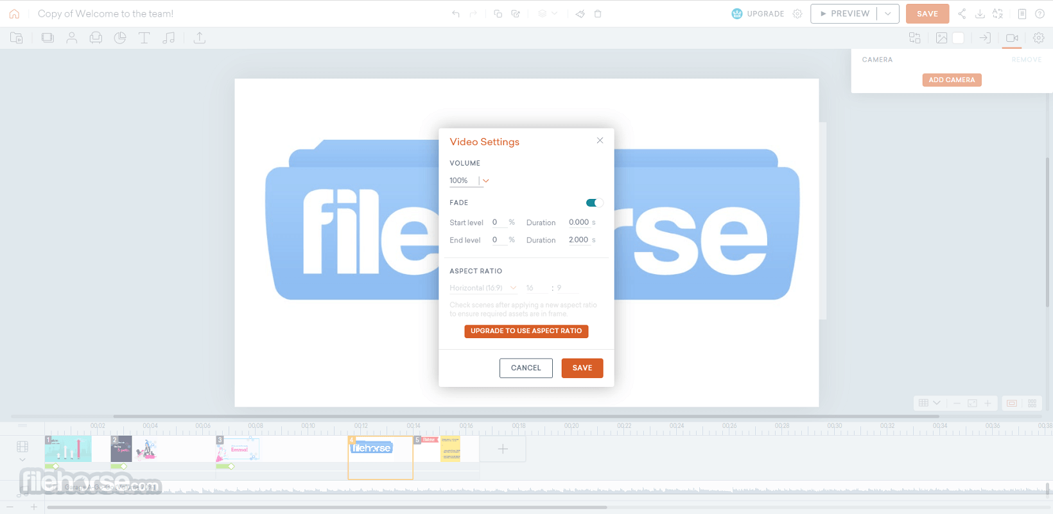Open the Preview options dropdown arrow
The width and height of the screenshot is (1053, 514).
(x=888, y=13)
